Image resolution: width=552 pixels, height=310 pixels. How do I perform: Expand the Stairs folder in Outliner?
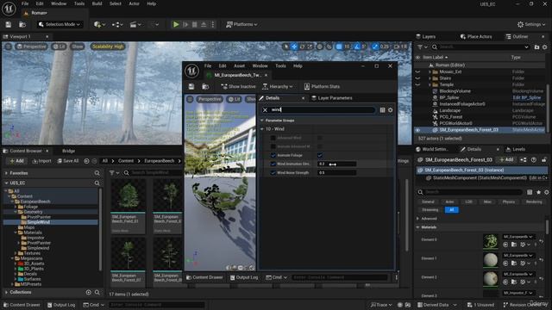click(x=430, y=78)
